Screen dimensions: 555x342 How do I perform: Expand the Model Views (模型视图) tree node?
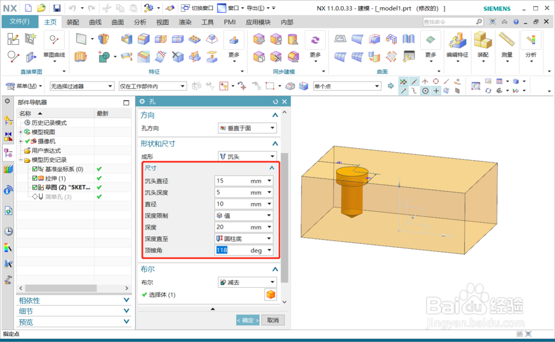pos(21,132)
